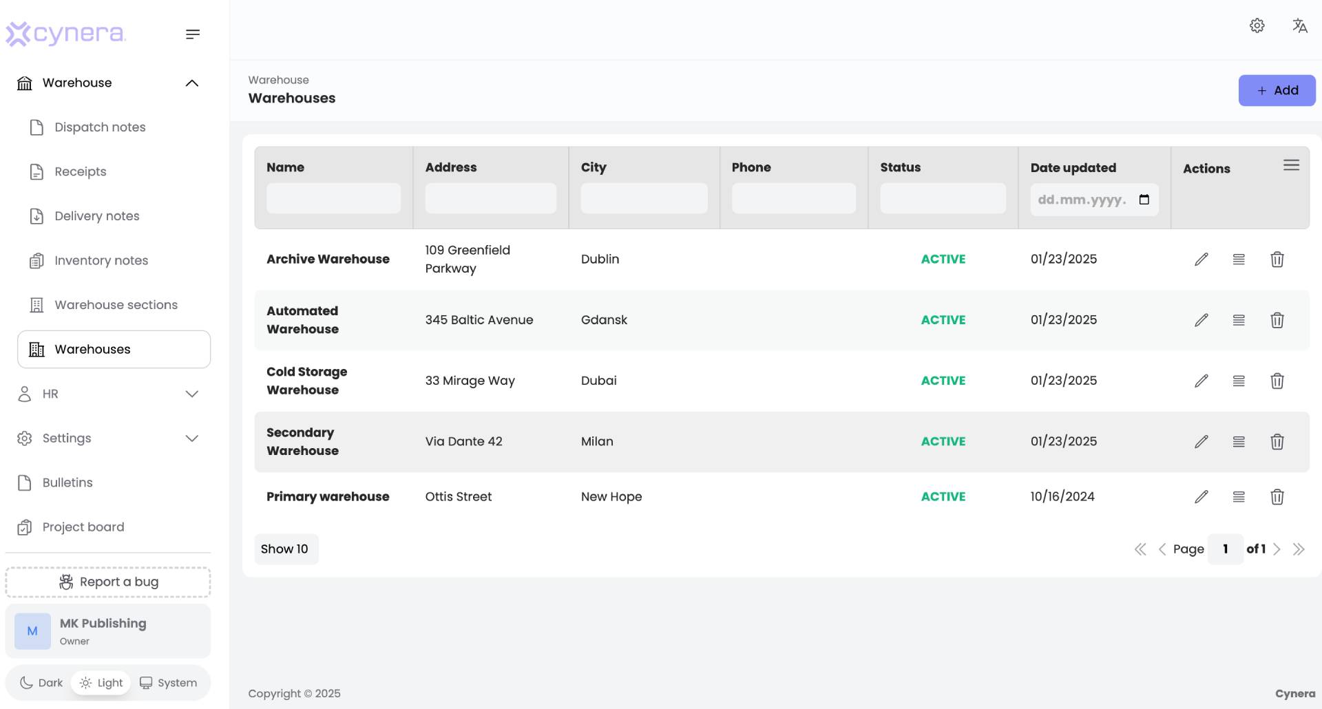Delete the Automated Warehouse using trash icon
Viewport: 1322px width, 709px height.
click(x=1277, y=320)
